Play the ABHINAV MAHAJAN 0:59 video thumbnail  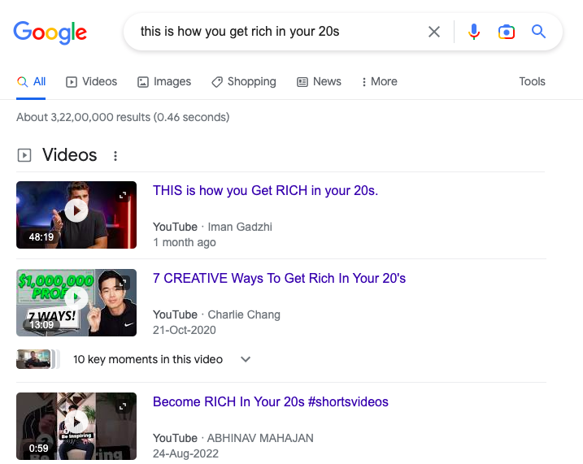coord(76,426)
